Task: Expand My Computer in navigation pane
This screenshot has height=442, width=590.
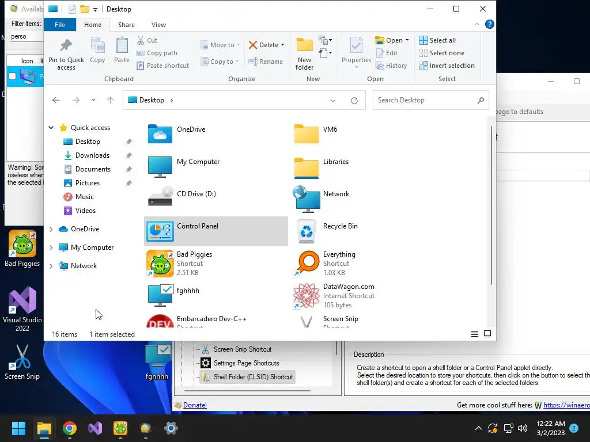Action: point(51,247)
